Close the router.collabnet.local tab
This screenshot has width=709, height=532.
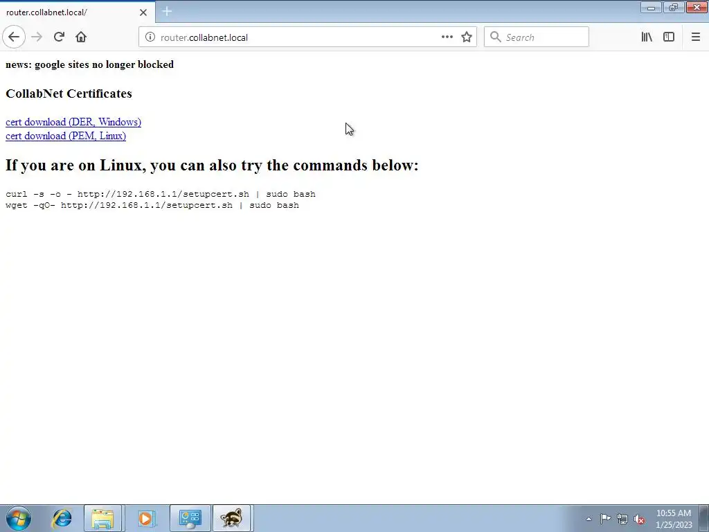(x=143, y=12)
